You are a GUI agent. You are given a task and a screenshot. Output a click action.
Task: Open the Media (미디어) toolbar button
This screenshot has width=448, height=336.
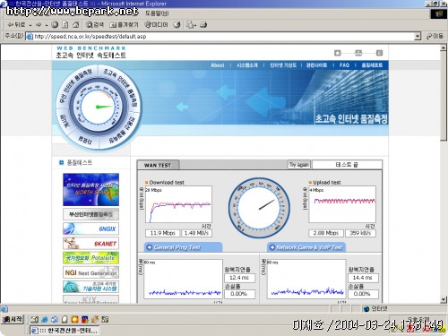click(x=156, y=25)
